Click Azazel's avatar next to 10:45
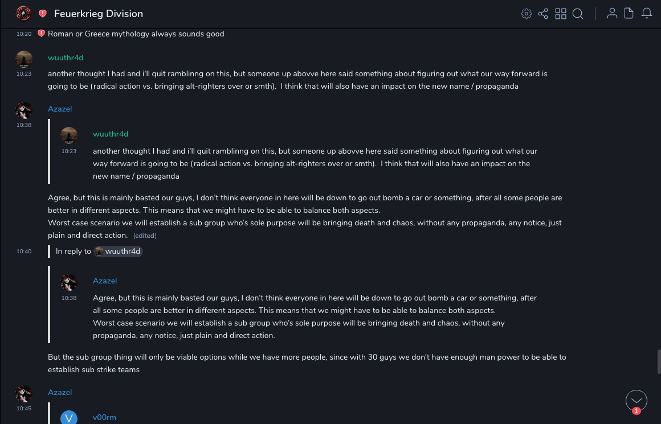 pyautogui.click(x=24, y=394)
